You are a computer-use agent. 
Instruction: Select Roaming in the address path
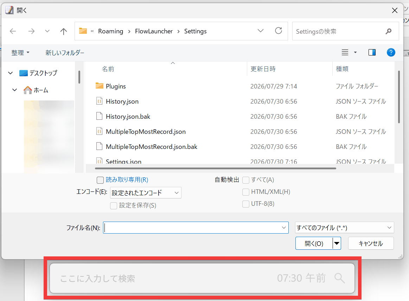tap(110, 31)
